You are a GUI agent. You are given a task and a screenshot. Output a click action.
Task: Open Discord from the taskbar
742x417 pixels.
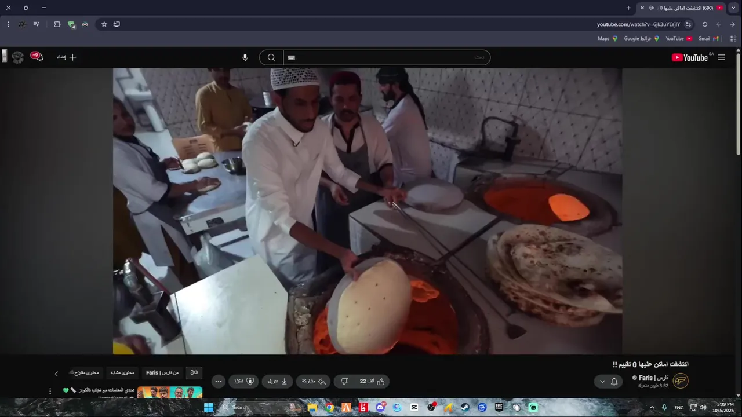(x=380, y=408)
